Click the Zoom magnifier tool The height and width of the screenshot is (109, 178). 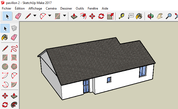pos(169,16)
